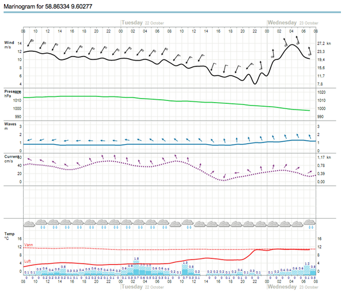Click the dotted red water temperature line
The width and height of the screenshot is (345, 293).
169,249
